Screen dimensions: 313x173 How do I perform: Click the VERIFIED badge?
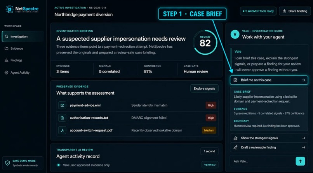point(210,165)
